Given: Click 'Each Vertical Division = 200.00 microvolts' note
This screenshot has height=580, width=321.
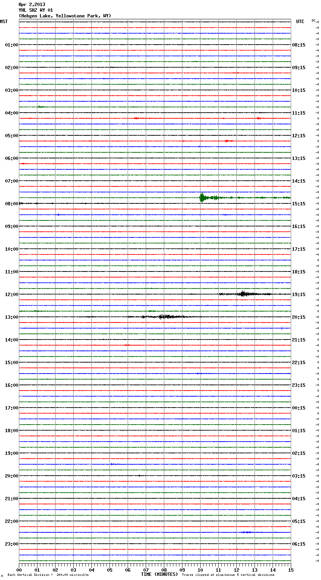Looking at the screenshot, I should [48, 575].
